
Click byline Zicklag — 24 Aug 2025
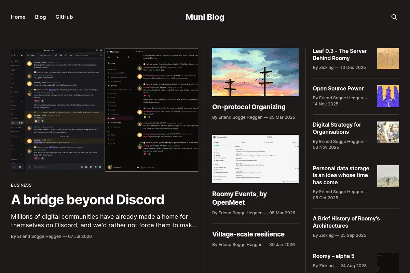tap(340, 265)
